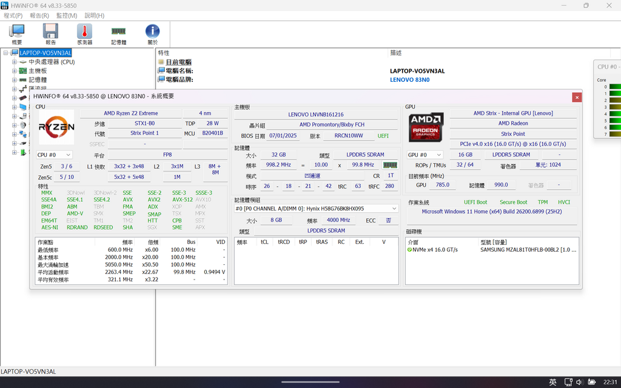Close the 系統概要 summary window
Screen dimensions: 621x388
(577, 97)
